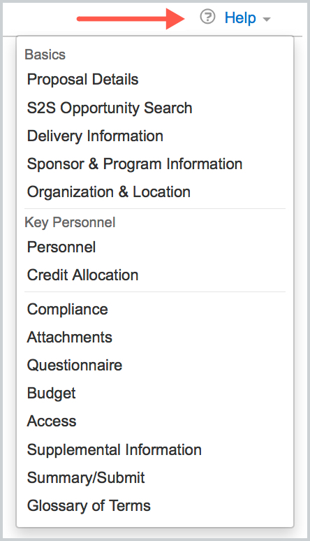The width and height of the screenshot is (310, 541).
Task: Open Compliance help topic
Action: [x=68, y=309]
